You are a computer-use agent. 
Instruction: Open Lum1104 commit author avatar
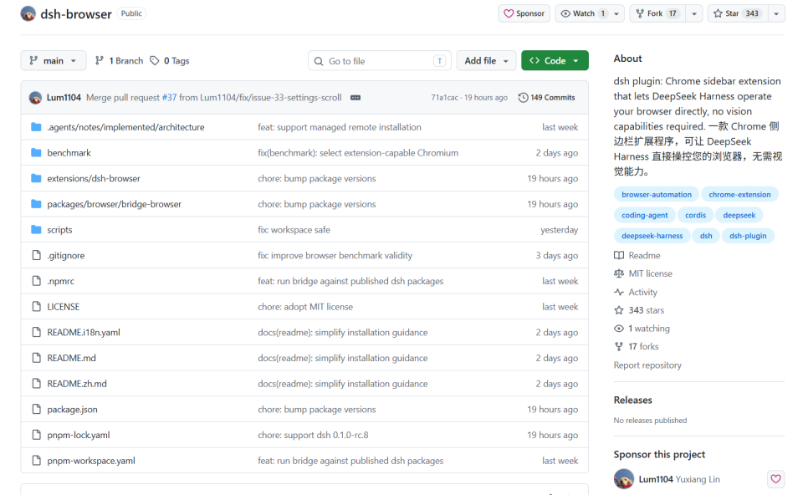35,97
